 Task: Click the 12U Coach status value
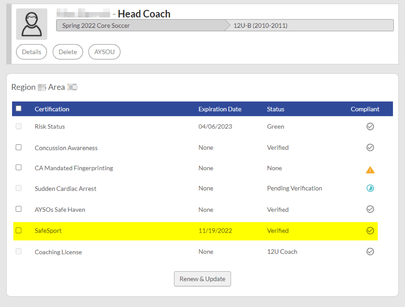[282, 252]
